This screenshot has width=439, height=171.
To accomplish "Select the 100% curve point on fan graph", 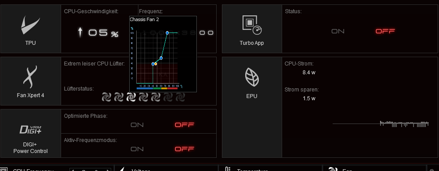I will pos(167,33).
